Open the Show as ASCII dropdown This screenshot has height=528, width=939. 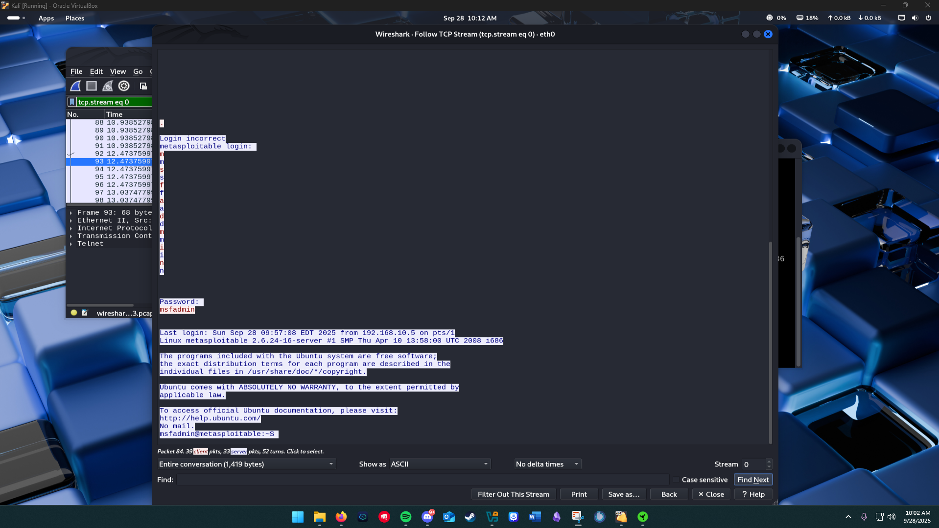pyautogui.click(x=440, y=464)
